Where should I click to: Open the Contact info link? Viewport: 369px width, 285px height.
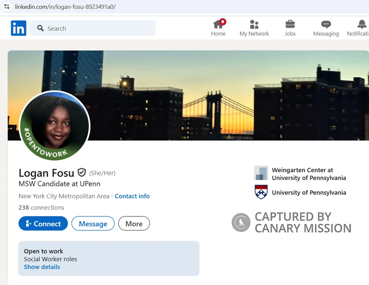[x=132, y=196]
